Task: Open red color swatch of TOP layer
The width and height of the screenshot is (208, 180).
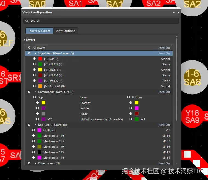Action: click(40, 59)
